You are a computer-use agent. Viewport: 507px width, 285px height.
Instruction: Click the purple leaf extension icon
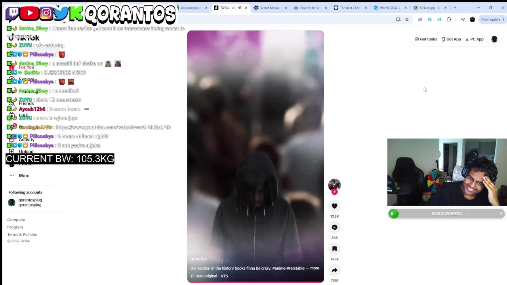[x=420, y=19]
